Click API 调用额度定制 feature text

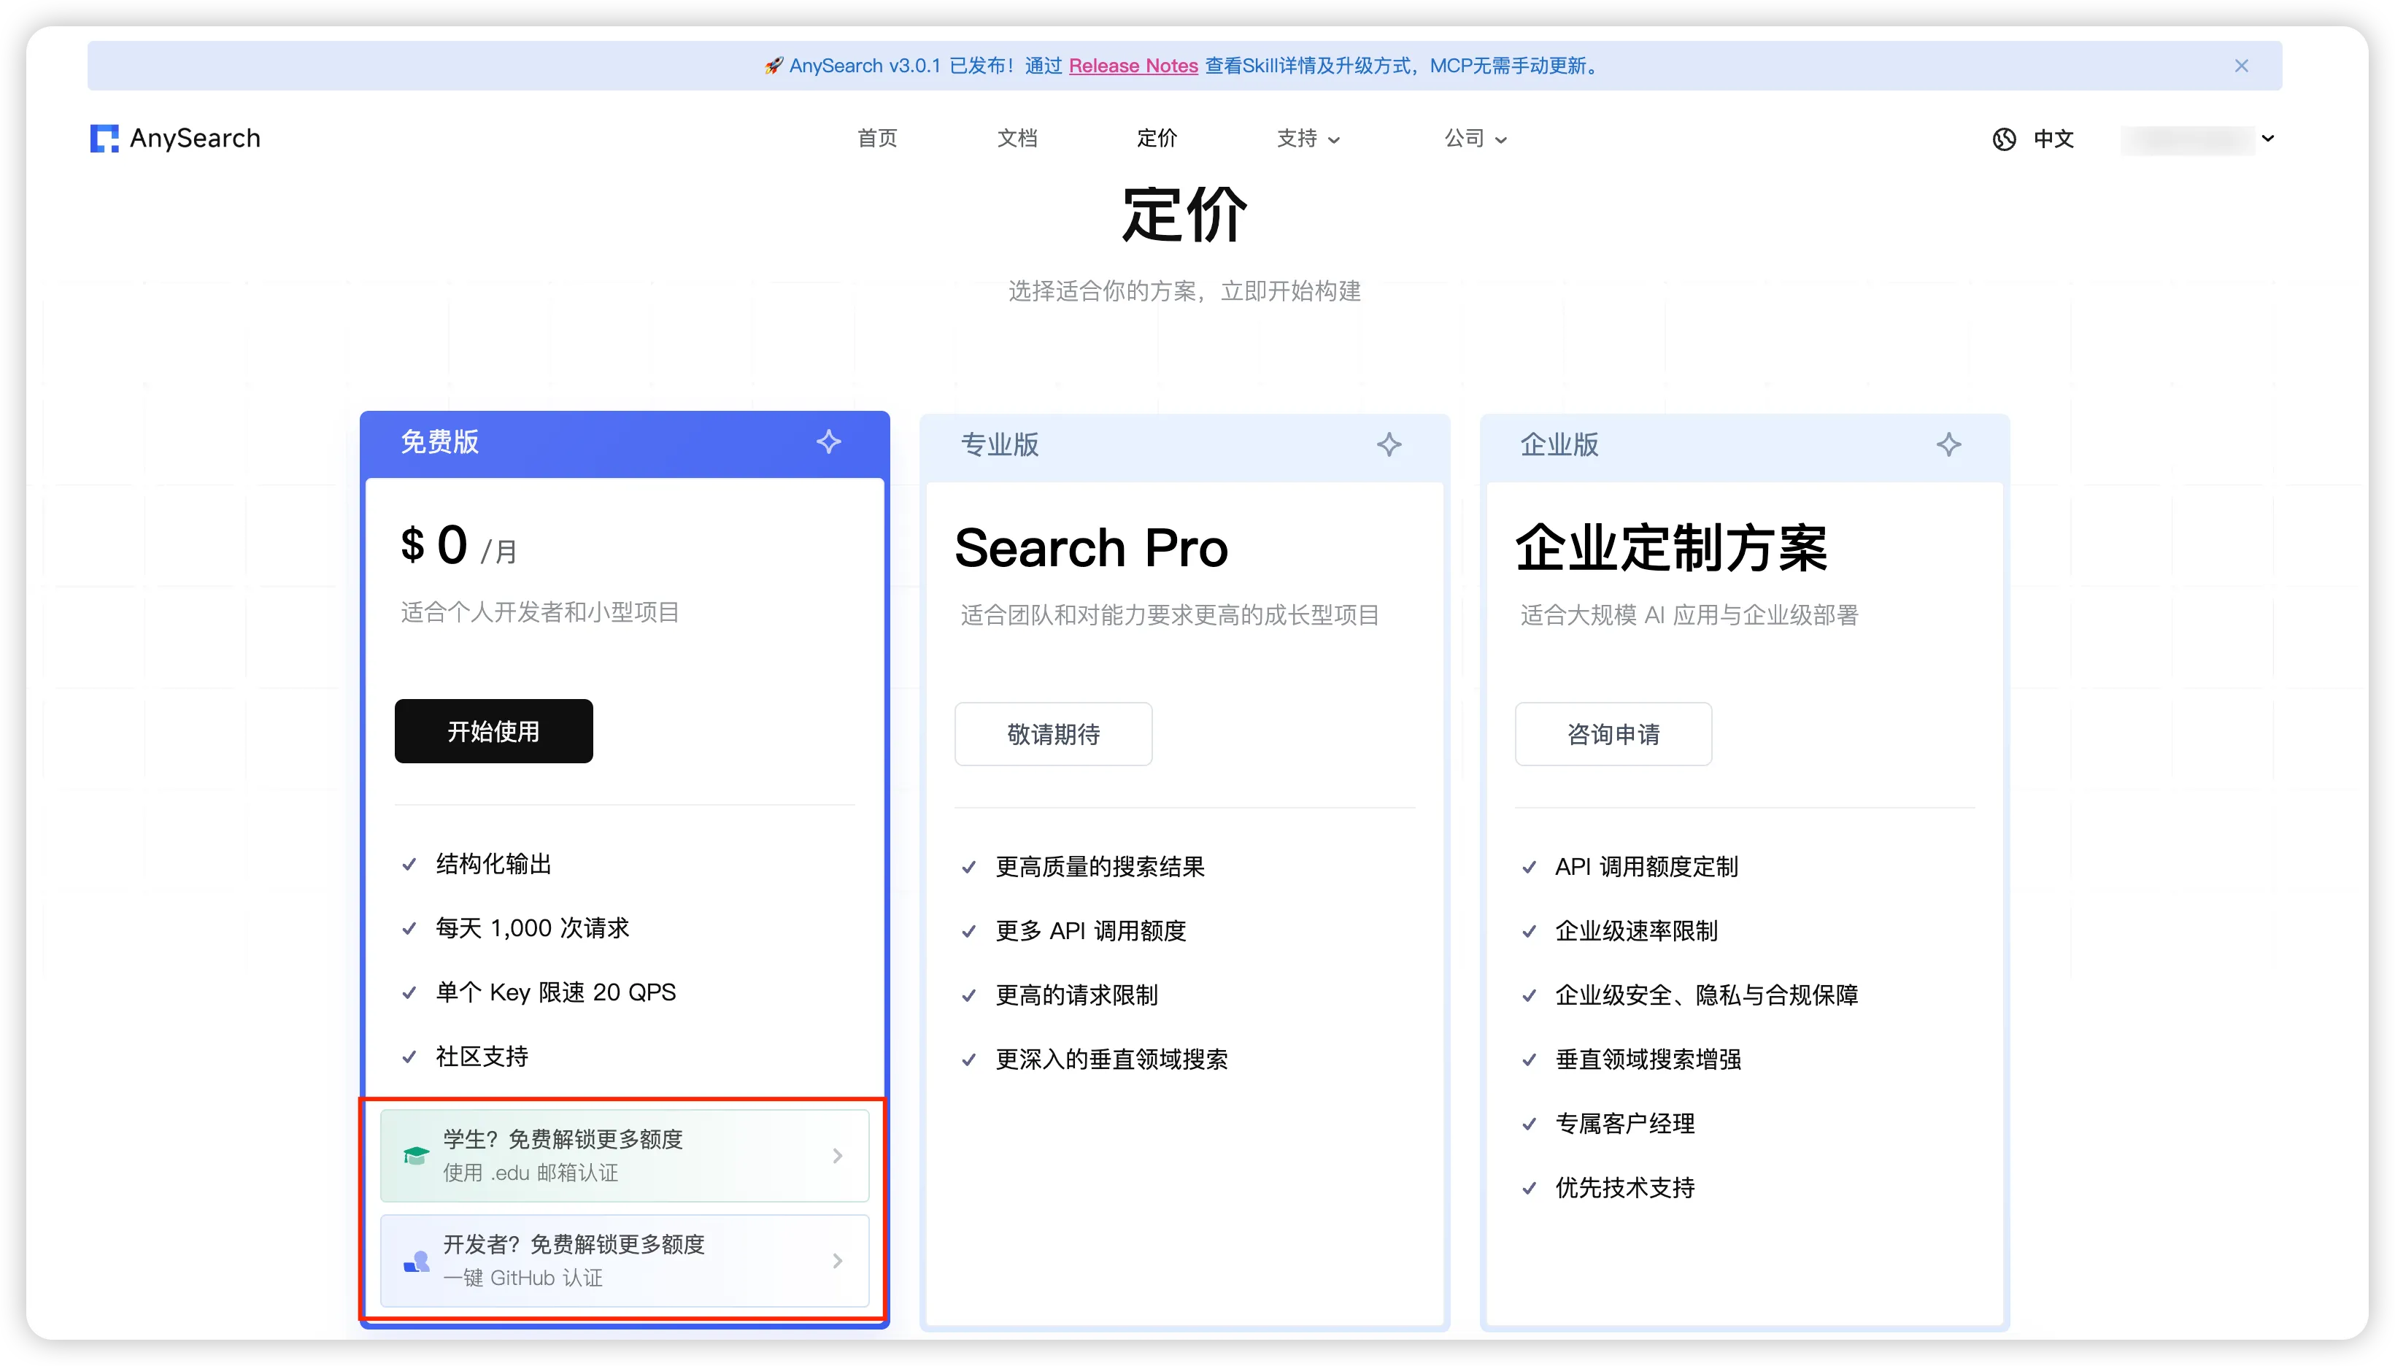click(x=1646, y=867)
